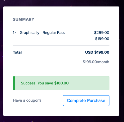Click the $100.00 savings amount in banner
Image resolution: width=124 pixels, height=122 pixels.
pyautogui.click(x=61, y=83)
